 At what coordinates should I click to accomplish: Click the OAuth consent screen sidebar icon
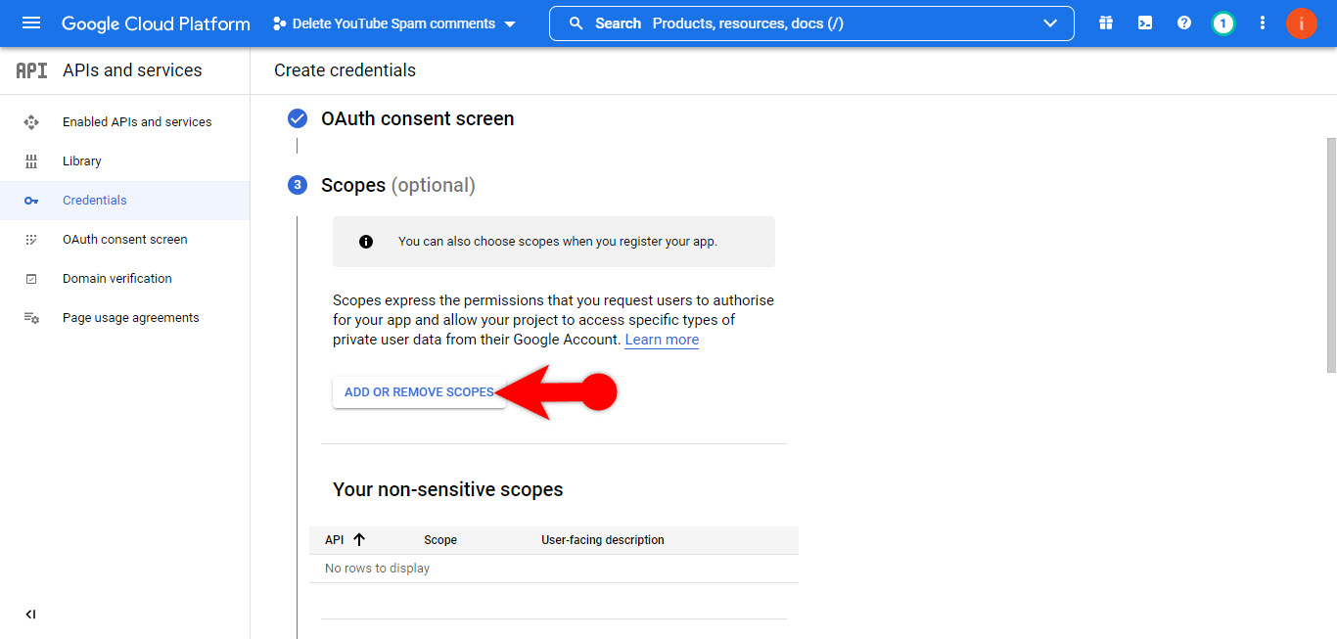pos(31,240)
